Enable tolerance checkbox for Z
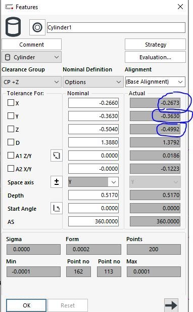The height and width of the screenshot is (312, 193). (11, 129)
